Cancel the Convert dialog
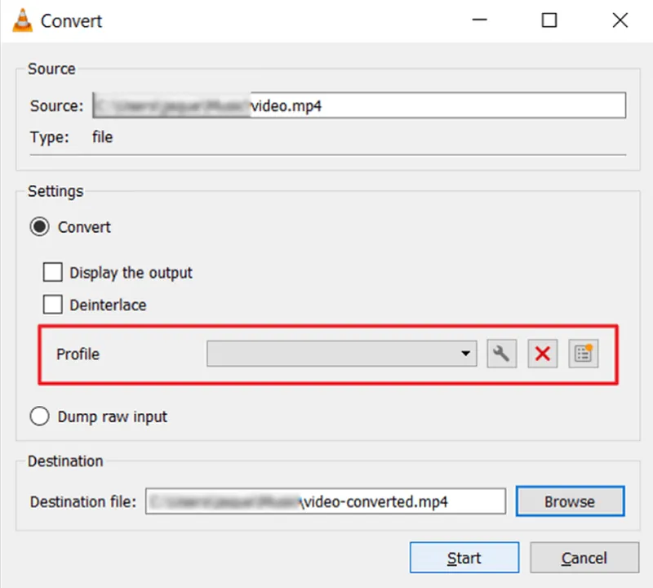 (x=584, y=558)
